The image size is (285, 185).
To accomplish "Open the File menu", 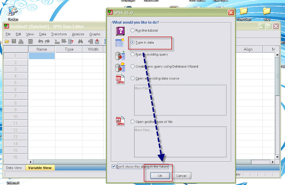I will click(8, 34).
